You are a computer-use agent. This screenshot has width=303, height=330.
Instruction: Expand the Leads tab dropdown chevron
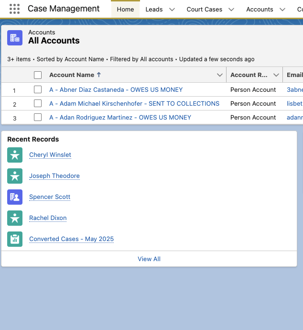point(172,10)
